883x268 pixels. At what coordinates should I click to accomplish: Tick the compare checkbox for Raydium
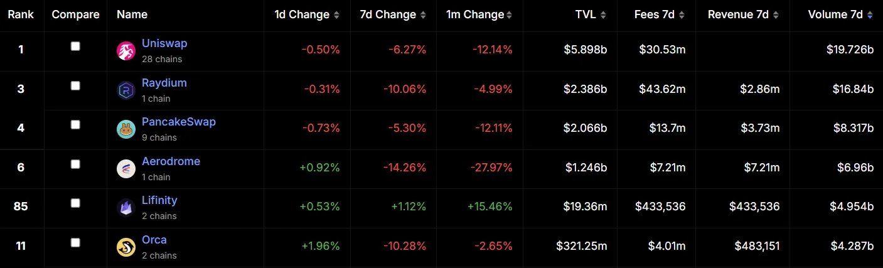click(75, 85)
